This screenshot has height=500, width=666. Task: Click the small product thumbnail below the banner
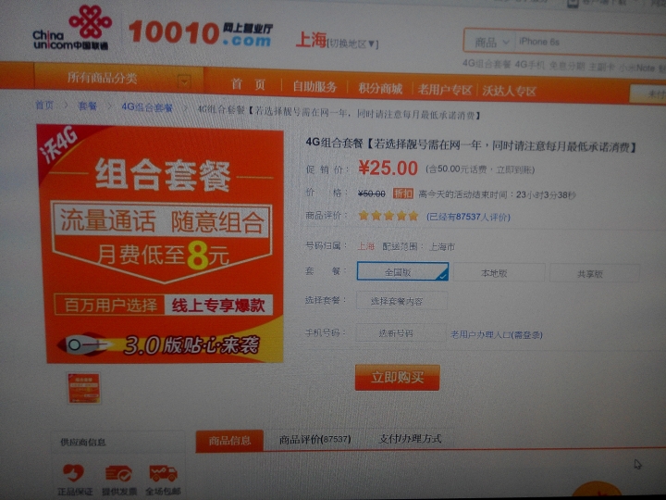[83, 388]
